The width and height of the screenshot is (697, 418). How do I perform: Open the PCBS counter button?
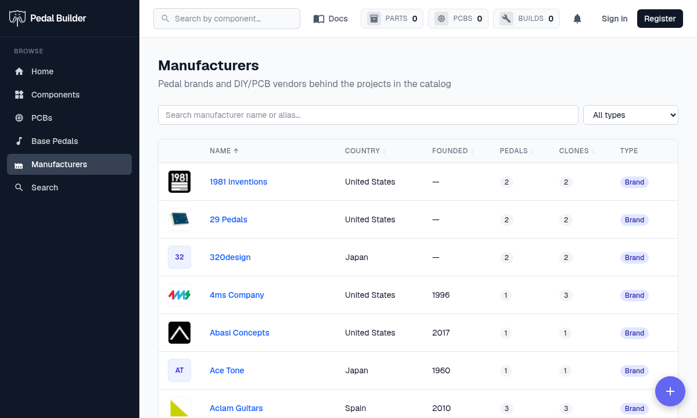tap(458, 19)
